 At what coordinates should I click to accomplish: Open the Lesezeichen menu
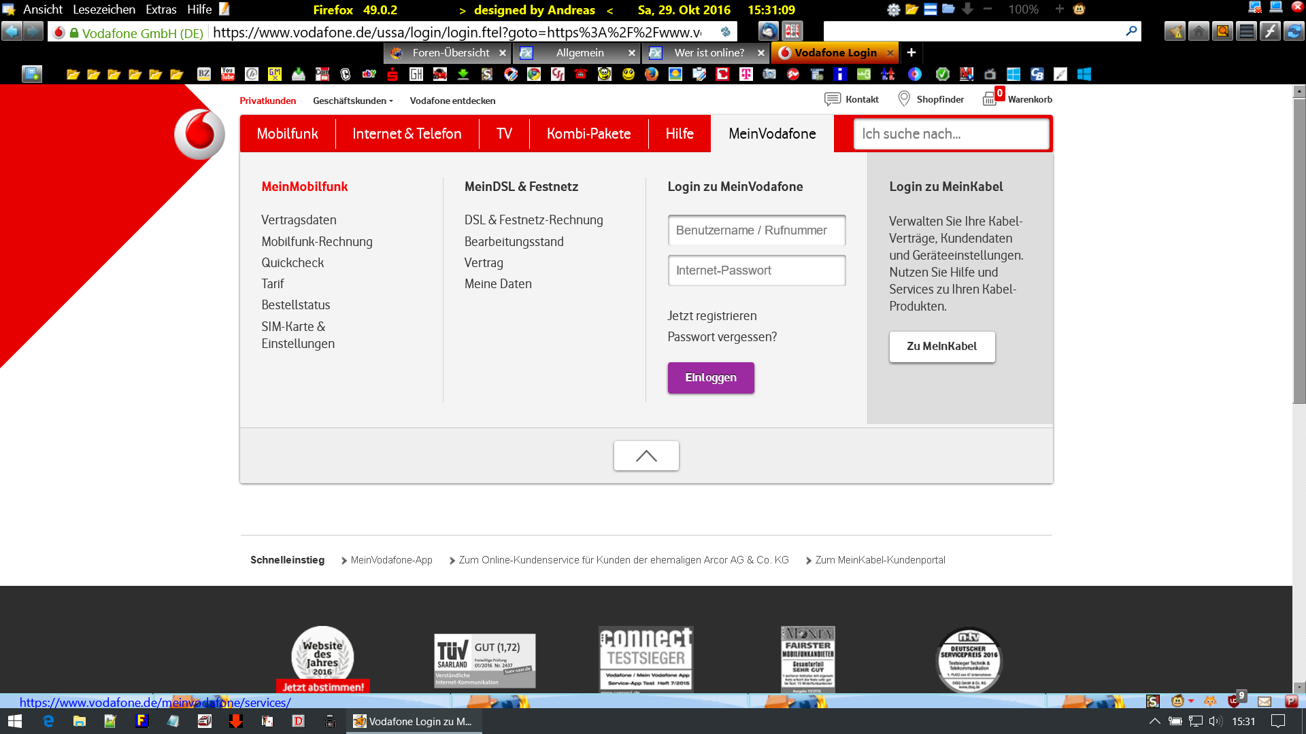coord(104,10)
